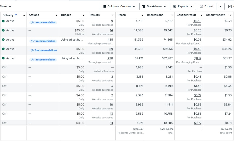Click the 516,937 total reach value

click(x=138, y=129)
